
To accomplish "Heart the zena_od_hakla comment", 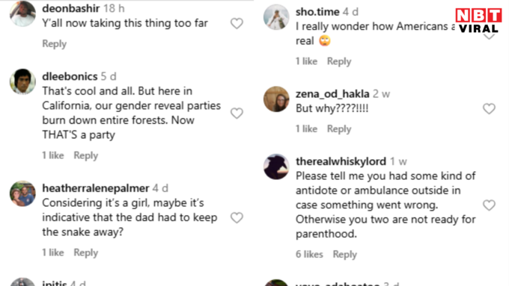I will 489,108.
